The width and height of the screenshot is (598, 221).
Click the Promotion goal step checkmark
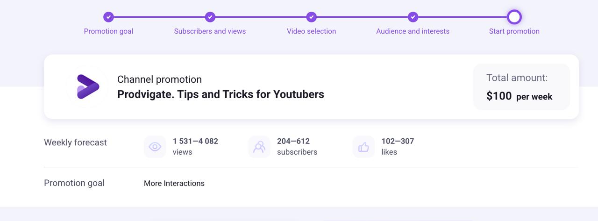pyautogui.click(x=108, y=17)
